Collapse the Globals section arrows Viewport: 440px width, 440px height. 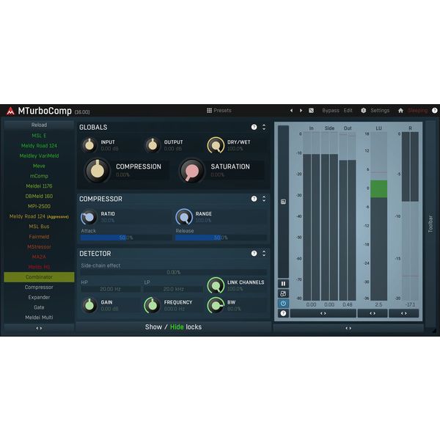click(264, 127)
